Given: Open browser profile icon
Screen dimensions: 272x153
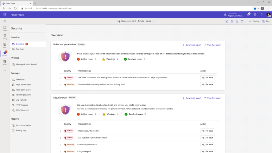Looking at the screenshot, I should tap(262, 8).
